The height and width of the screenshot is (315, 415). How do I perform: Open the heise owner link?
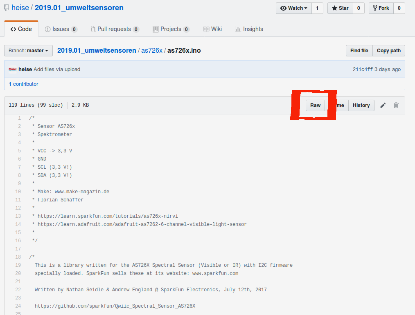click(x=20, y=8)
